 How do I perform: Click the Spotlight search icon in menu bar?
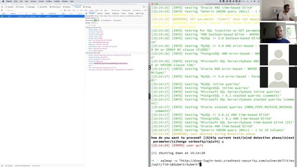247,1
